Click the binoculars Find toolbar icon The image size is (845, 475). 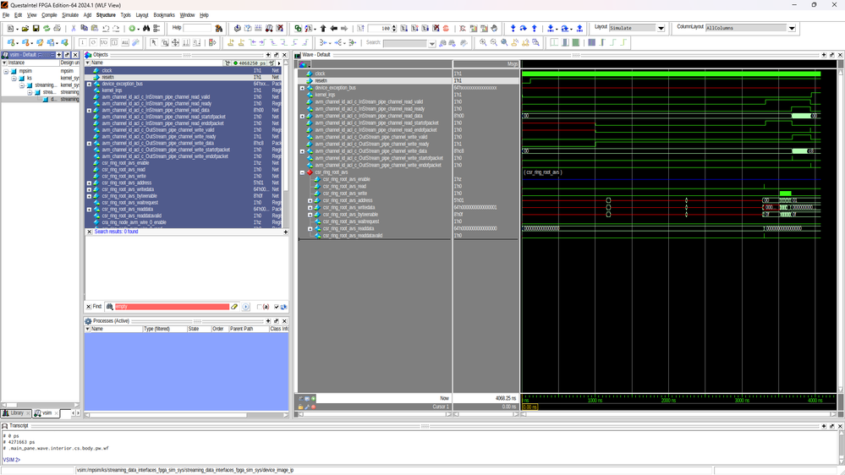[x=146, y=29]
